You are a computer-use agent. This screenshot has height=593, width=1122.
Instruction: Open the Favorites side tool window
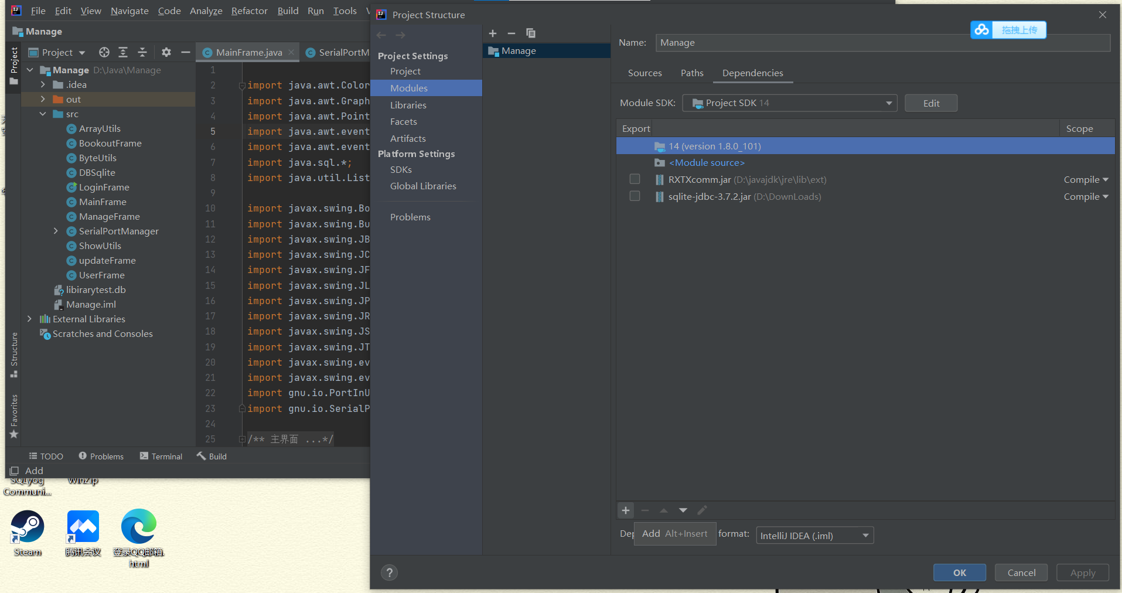click(14, 416)
